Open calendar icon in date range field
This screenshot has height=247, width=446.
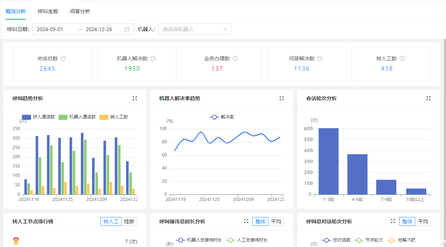coord(127,29)
